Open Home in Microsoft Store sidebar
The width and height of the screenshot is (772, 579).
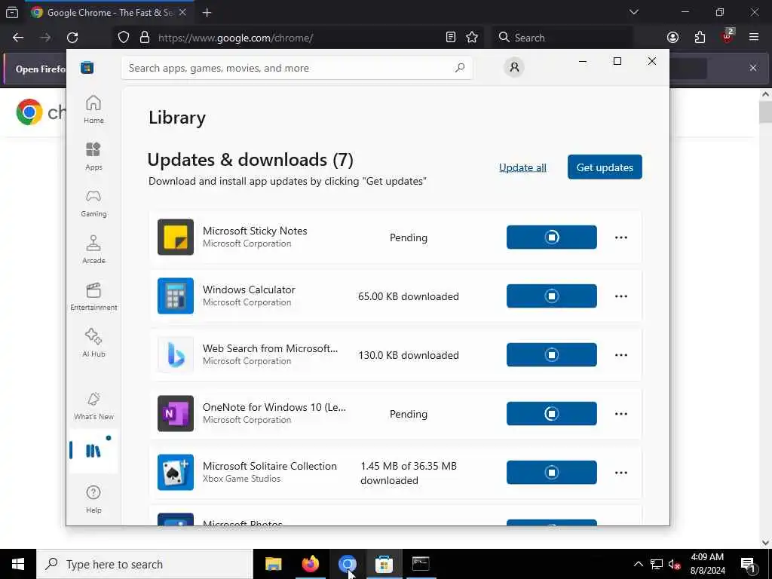click(93, 109)
